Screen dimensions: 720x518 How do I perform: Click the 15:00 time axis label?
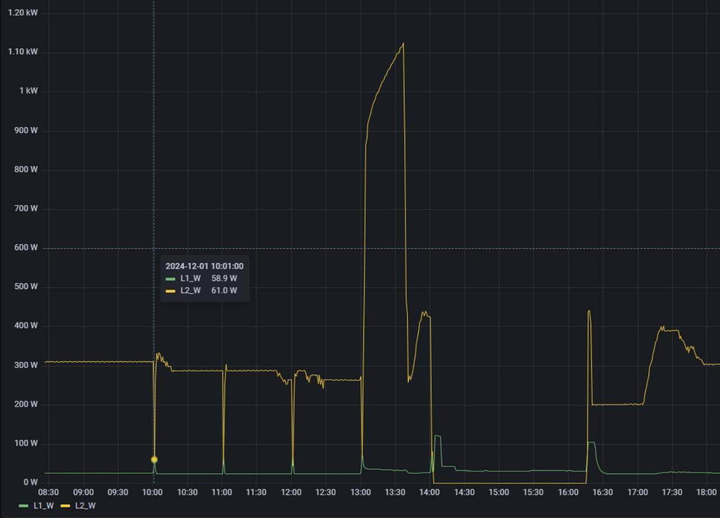coord(499,492)
